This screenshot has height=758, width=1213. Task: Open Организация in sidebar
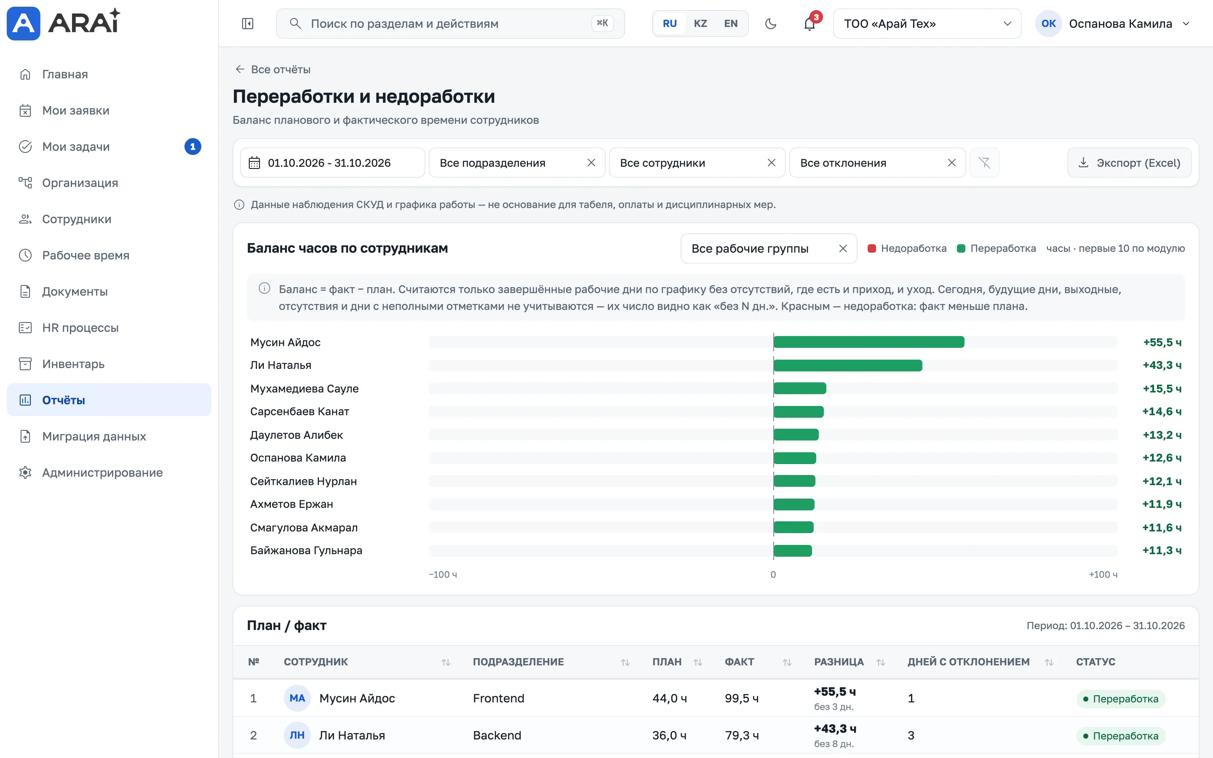109,183
